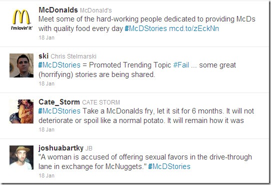Viewport: 271px width, 185px height.
Task: Click the ski username
Action: pos(43,56)
